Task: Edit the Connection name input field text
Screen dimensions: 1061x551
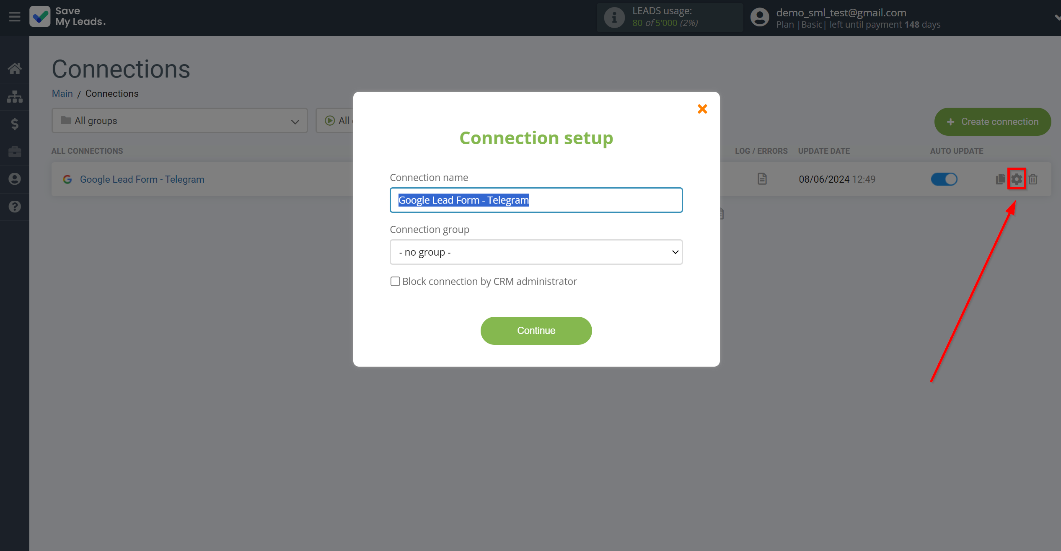Action: click(536, 200)
